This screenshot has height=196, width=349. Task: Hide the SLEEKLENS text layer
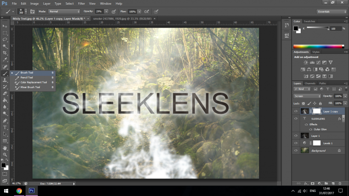296,118
